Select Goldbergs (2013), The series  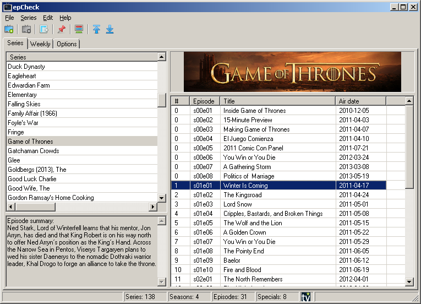(x=82, y=169)
